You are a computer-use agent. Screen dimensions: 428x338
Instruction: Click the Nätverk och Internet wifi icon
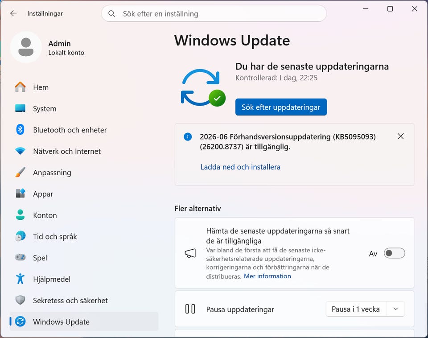pos(20,151)
